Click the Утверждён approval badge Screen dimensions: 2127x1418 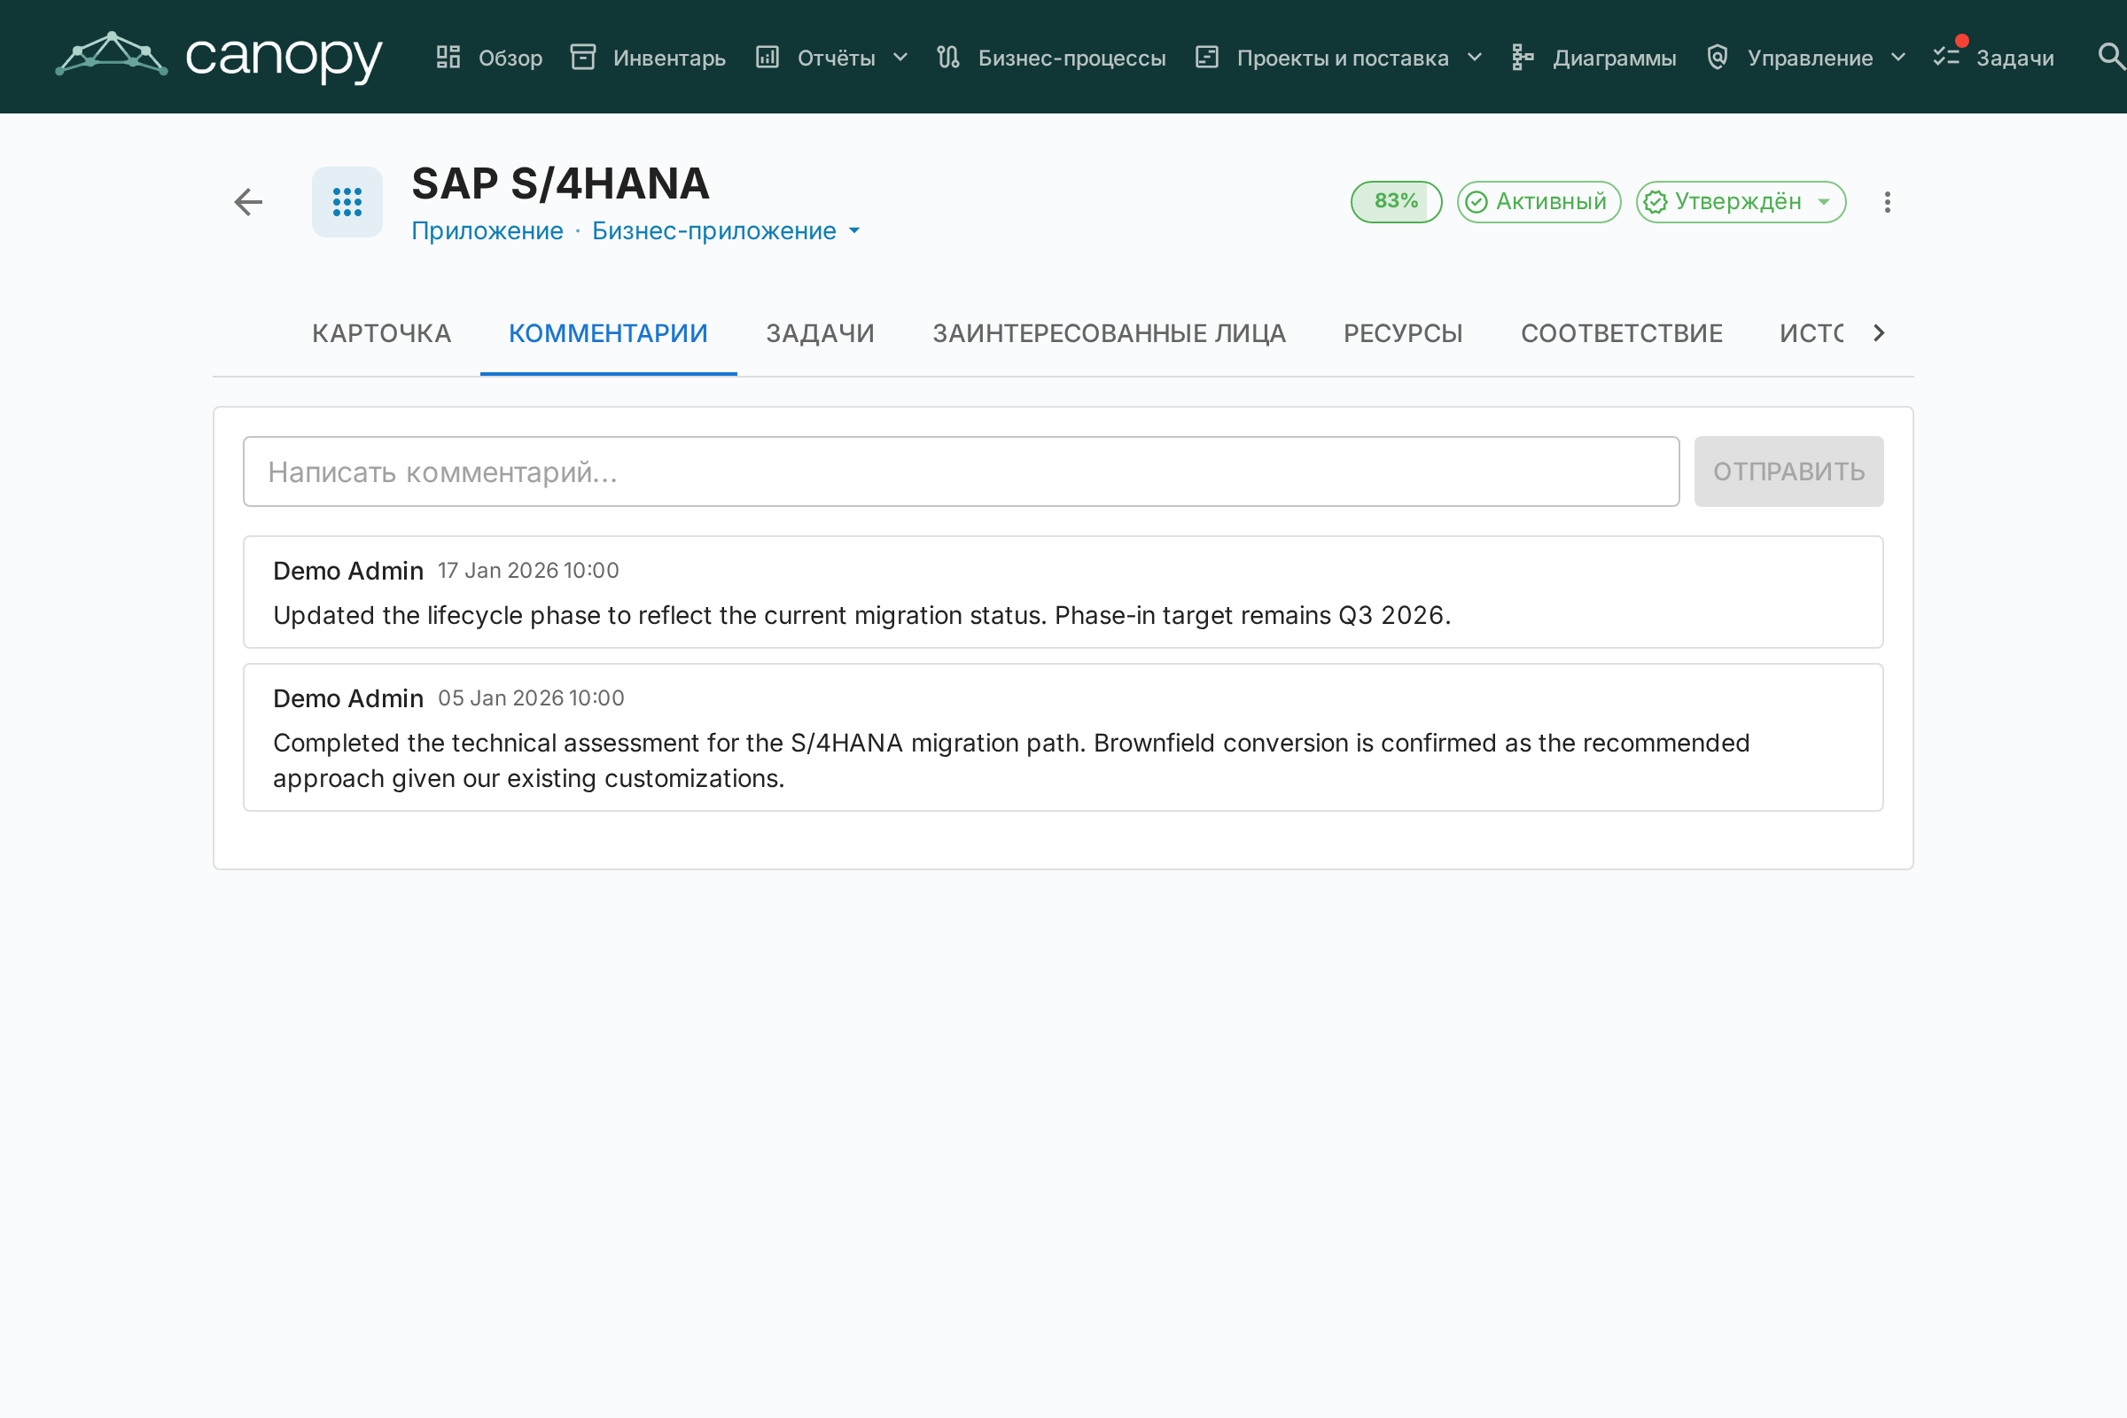pos(1741,202)
